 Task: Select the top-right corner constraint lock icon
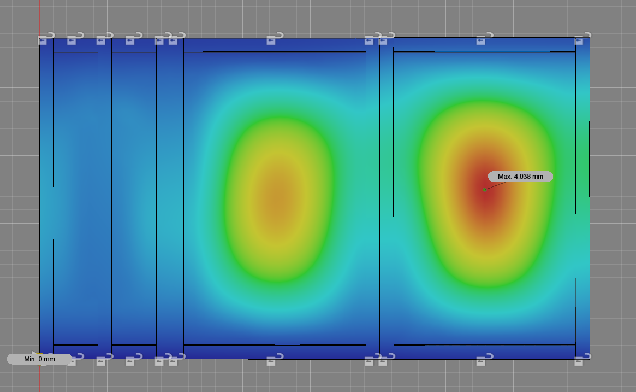pyautogui.click(x=580, y=39)
